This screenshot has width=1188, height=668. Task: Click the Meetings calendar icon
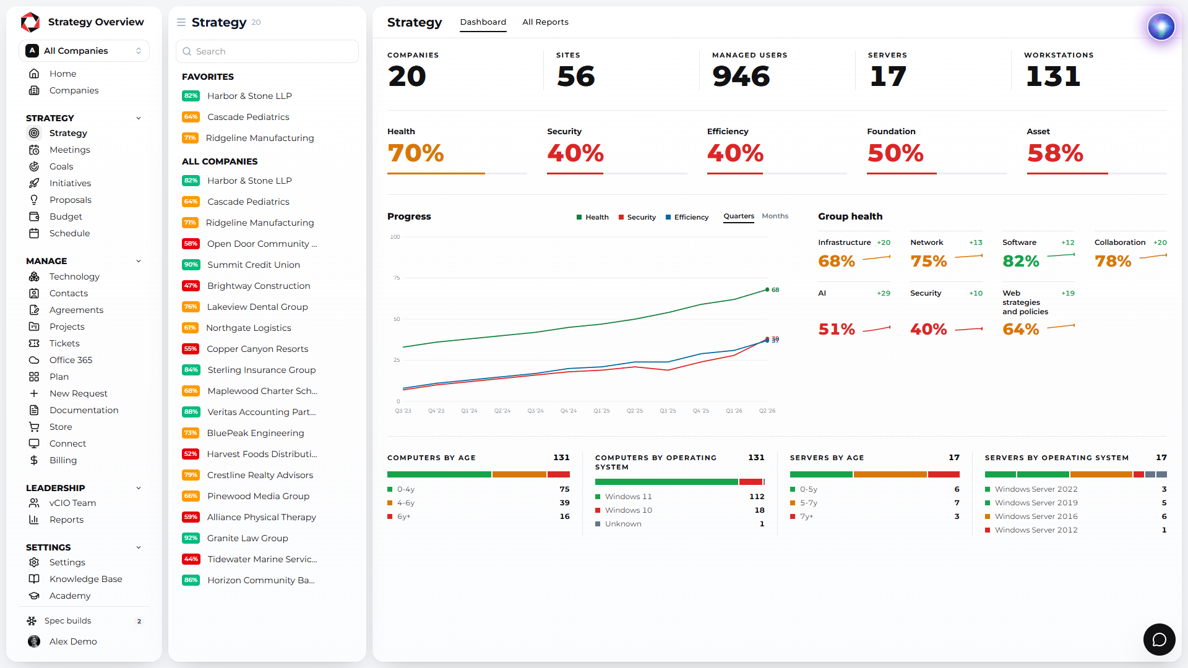pos(34,150)
